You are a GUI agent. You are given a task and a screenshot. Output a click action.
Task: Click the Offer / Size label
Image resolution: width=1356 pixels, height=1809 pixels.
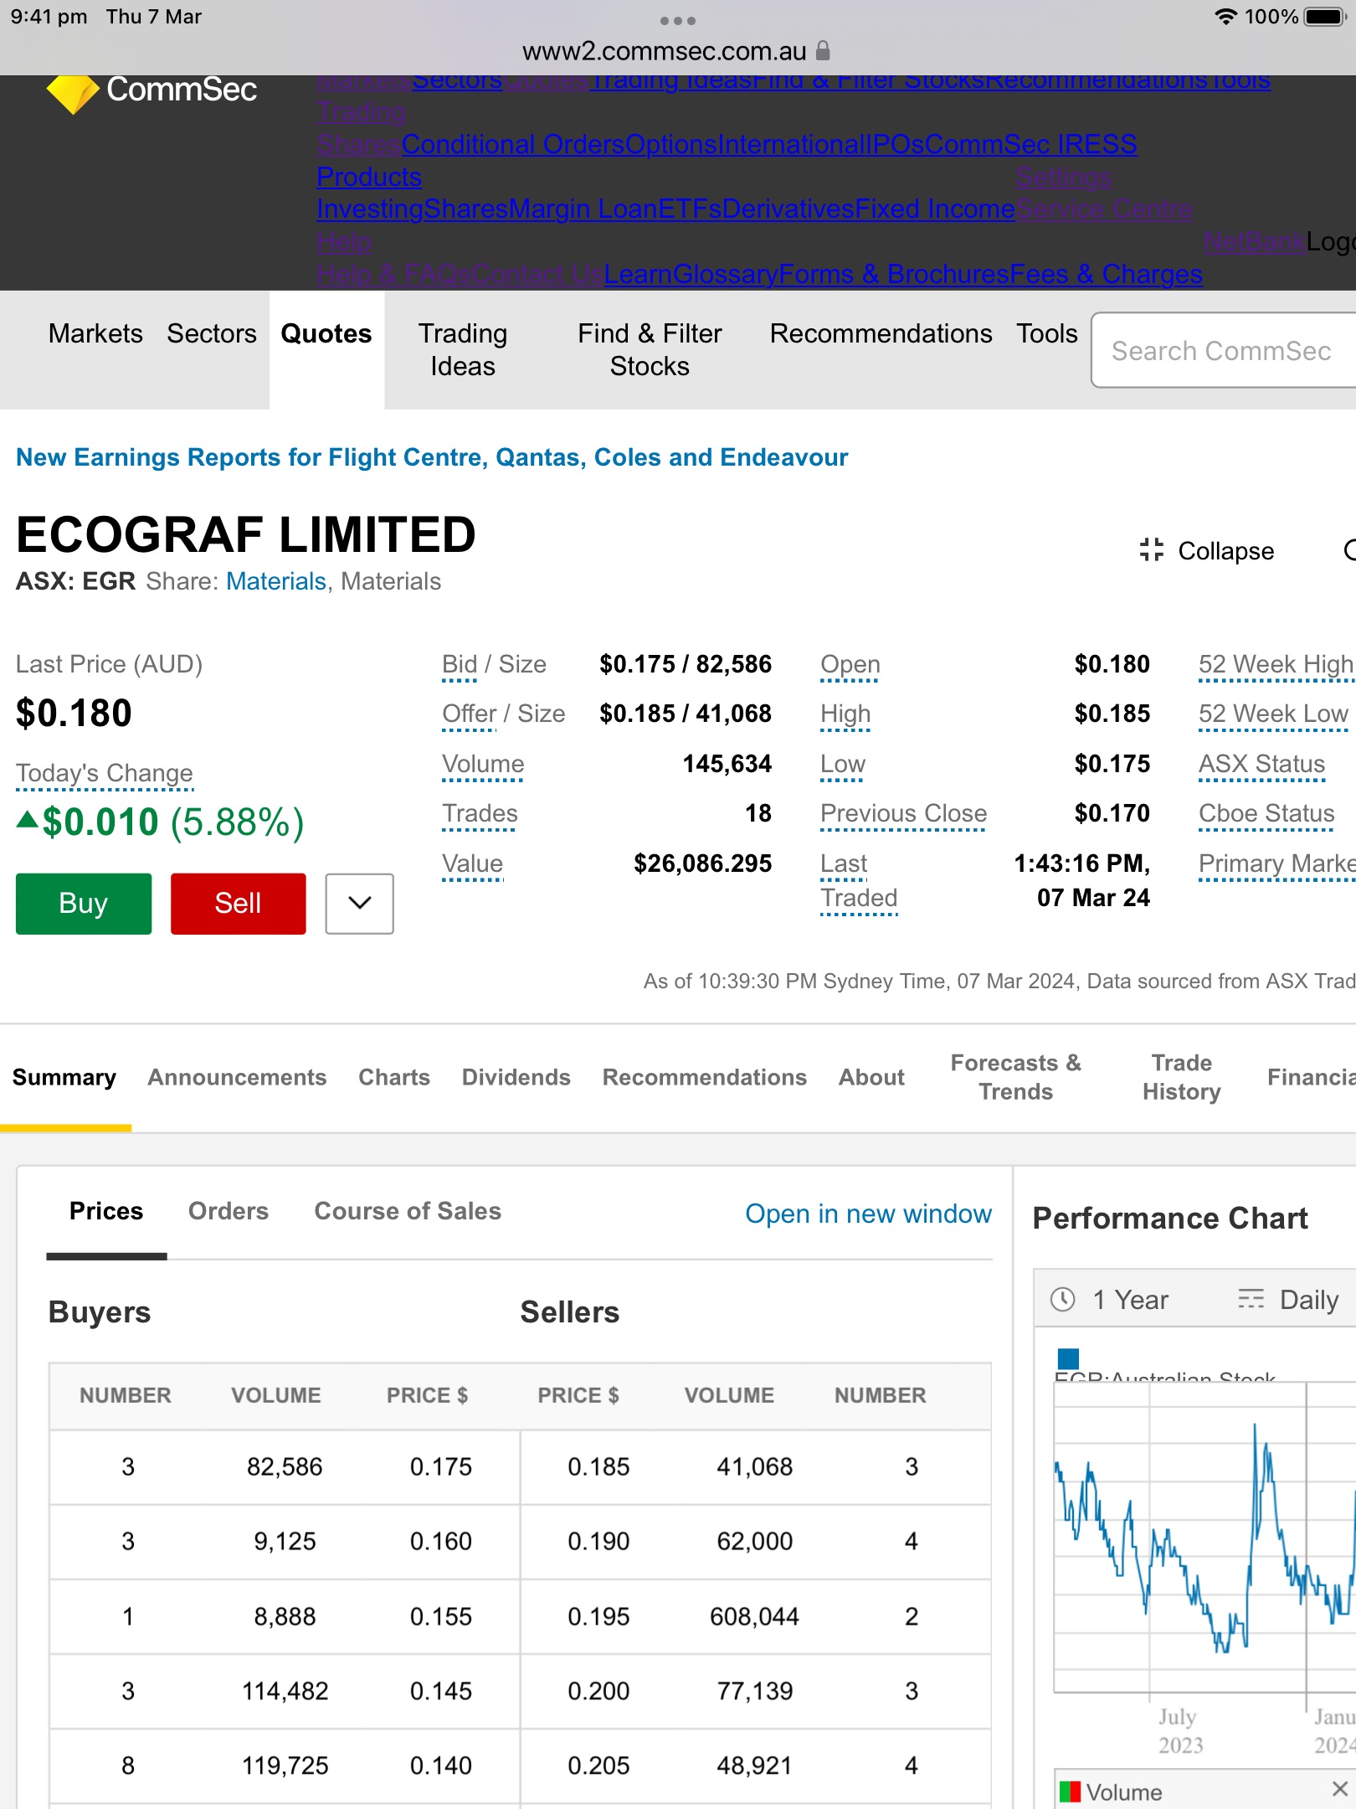[504, 714]
